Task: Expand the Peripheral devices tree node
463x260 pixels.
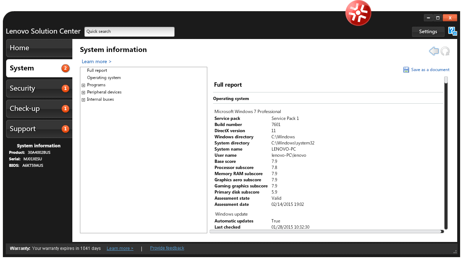Action: tap(83, 92)
